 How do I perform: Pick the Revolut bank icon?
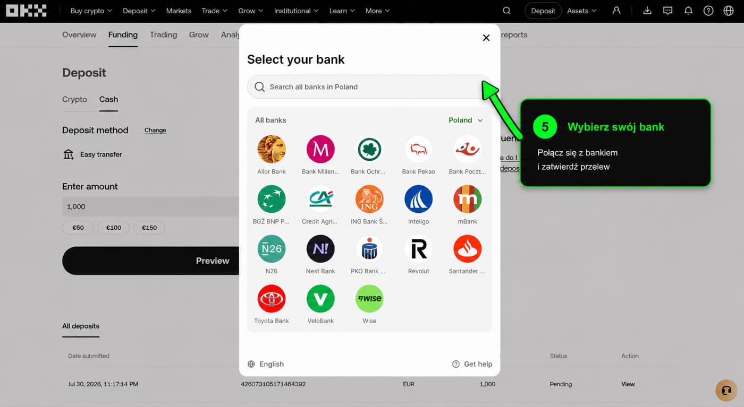tap(418, 249)
